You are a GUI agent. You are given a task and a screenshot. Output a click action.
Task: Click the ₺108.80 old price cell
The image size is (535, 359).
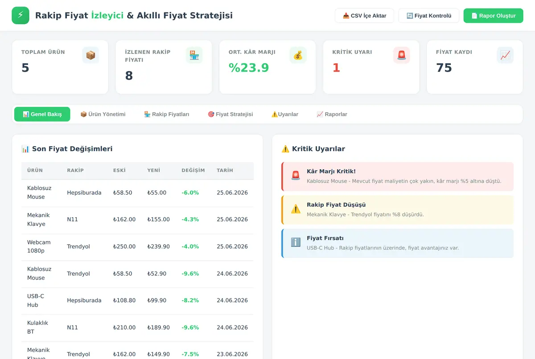click(124, 300)
